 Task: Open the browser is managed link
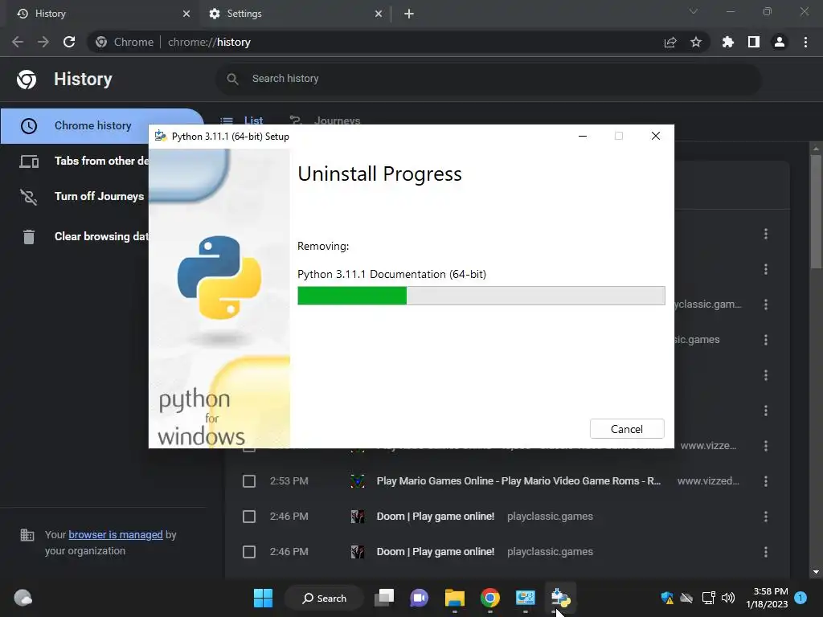click(116, 534)
